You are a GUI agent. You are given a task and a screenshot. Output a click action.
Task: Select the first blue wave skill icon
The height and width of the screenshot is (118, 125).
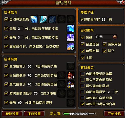click(34, 19)
